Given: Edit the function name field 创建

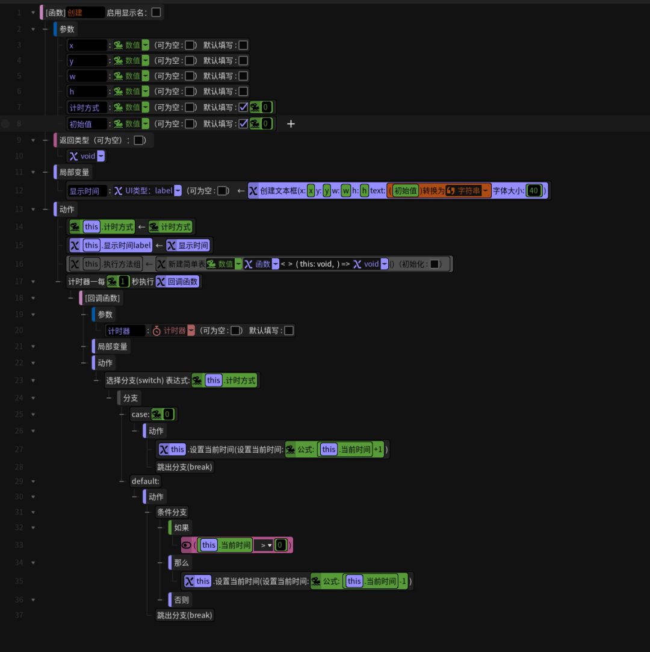Looking at the screenshot, I should coord(85,13).
